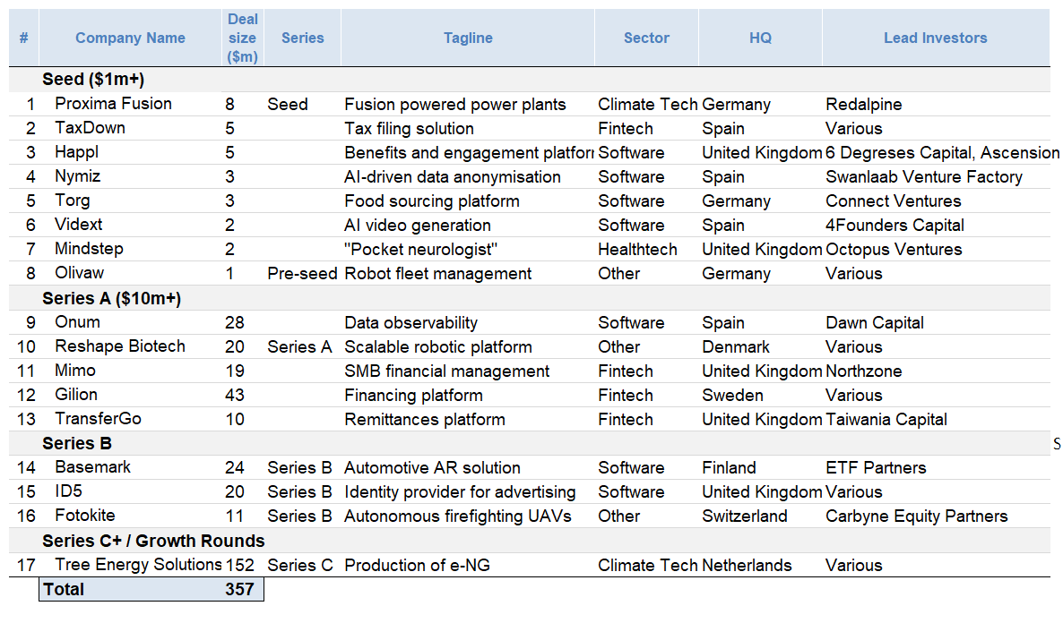This screenshot has height=623, width=1063.
Task: Click the Series column header
Action: 302,38
